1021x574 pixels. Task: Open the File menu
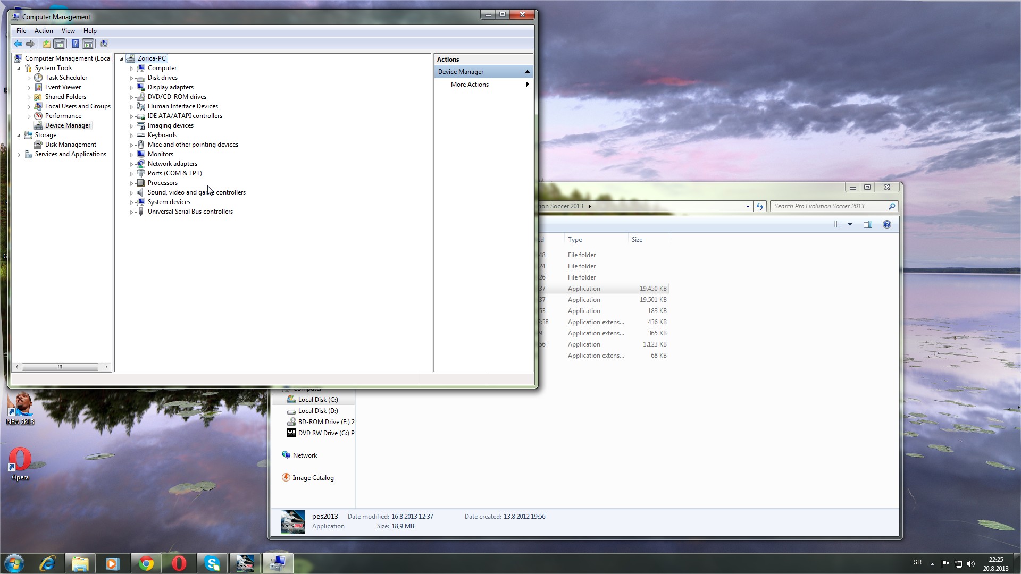21,31
